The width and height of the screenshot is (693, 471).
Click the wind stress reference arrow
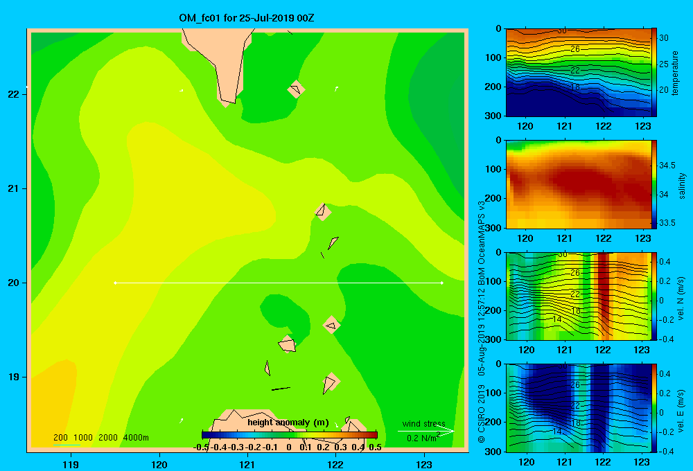(x=426, y=432)
